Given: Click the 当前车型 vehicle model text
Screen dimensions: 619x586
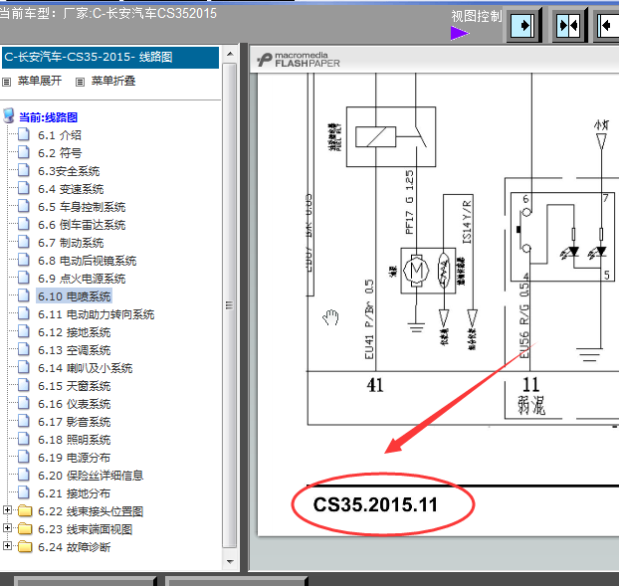Looking at the screenshot, I should click(x=108, y=13).
